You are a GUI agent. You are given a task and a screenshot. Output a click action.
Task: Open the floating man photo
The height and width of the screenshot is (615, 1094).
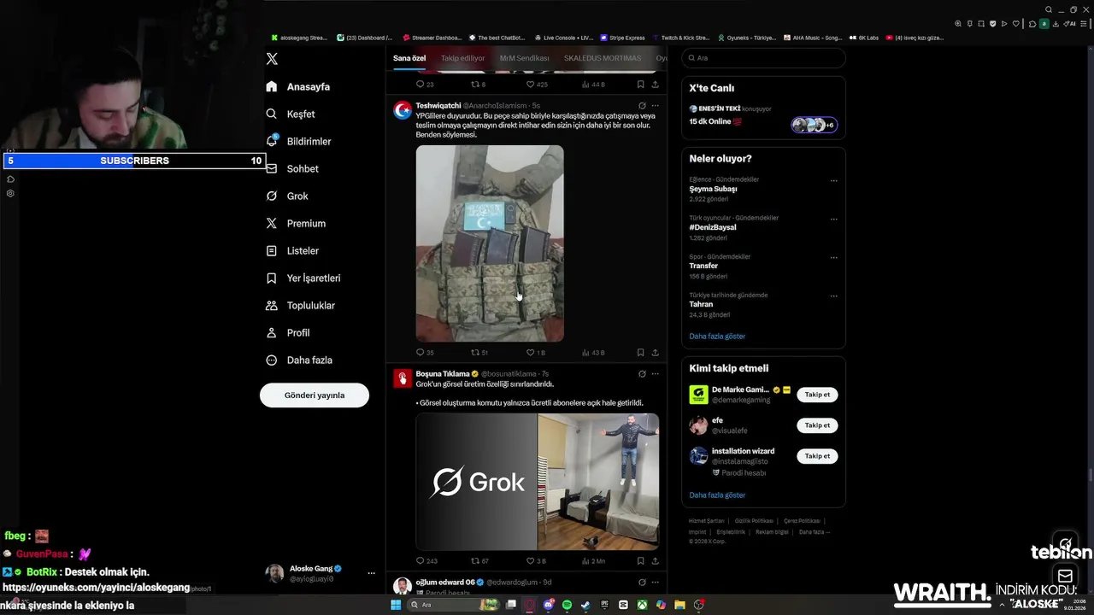(598, 482)
